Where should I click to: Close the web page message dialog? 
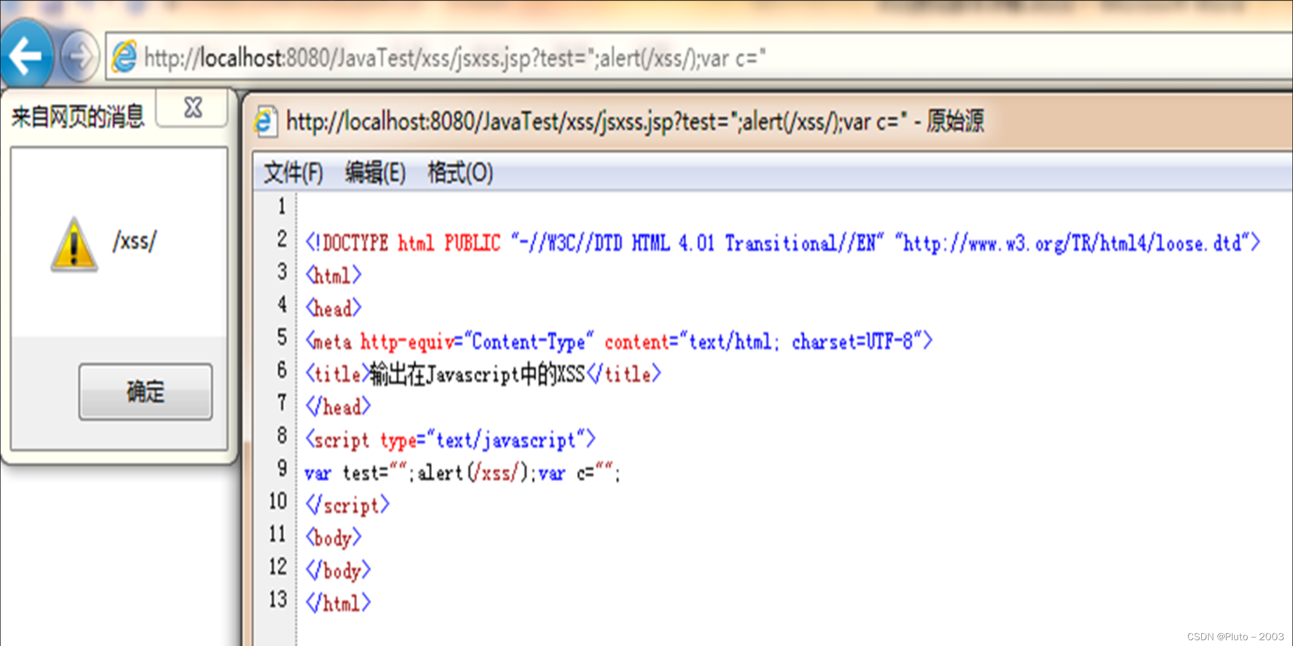(192, 108)
